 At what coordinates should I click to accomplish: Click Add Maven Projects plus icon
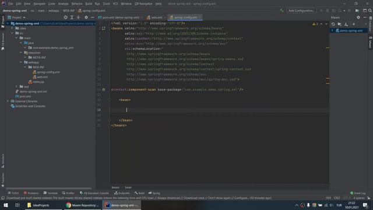click(x=354, y=24)
